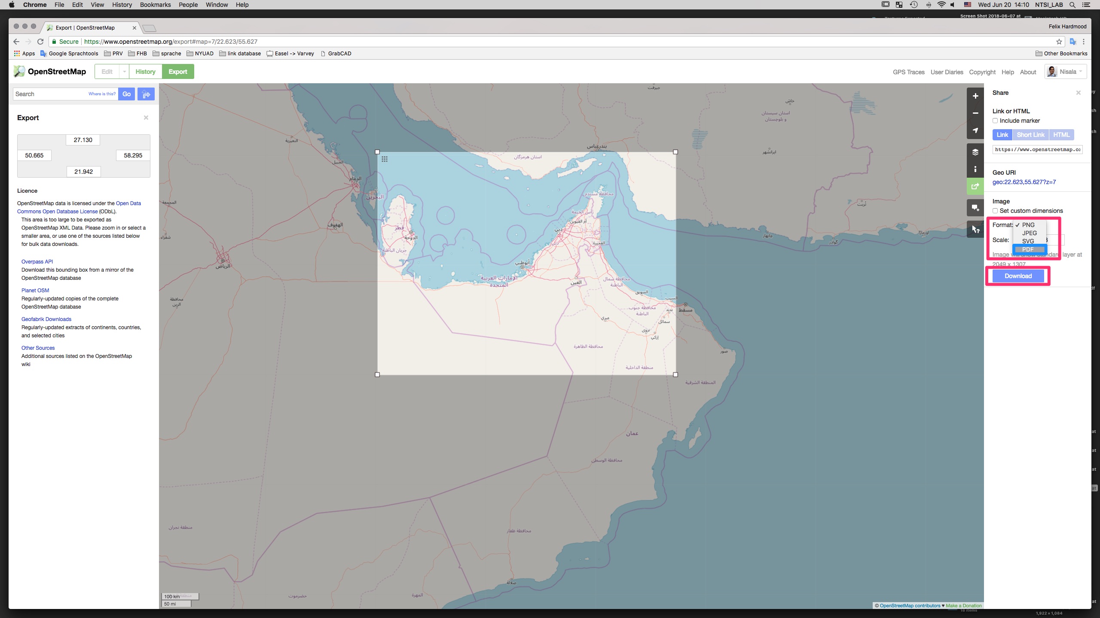
Task: Switch to the History tab
Action: tap(145, 72)
